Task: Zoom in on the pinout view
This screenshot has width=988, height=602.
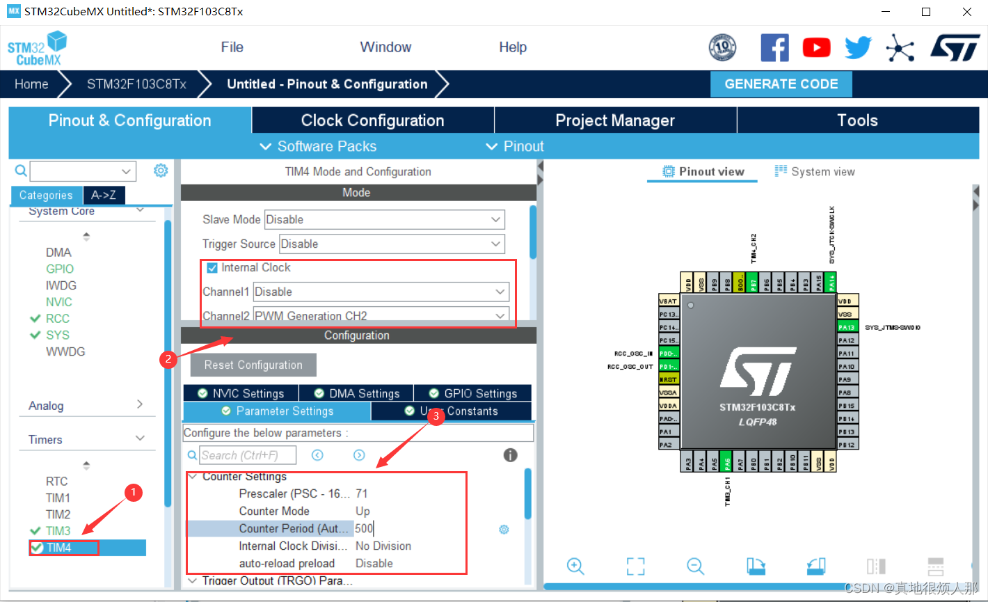Action: (x=575, y=566)
